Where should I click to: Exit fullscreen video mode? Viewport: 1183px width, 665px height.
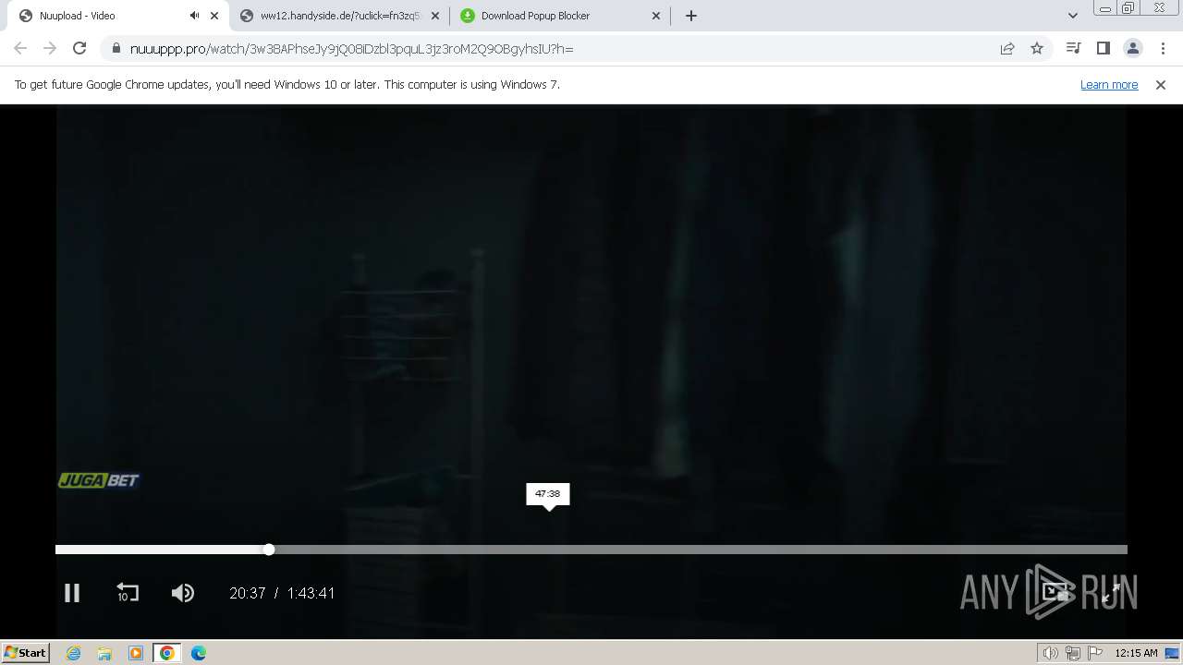1112,593
